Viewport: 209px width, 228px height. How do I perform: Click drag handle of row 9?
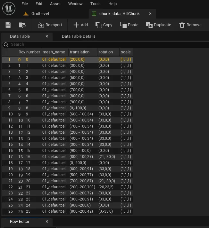click(4, 108)
